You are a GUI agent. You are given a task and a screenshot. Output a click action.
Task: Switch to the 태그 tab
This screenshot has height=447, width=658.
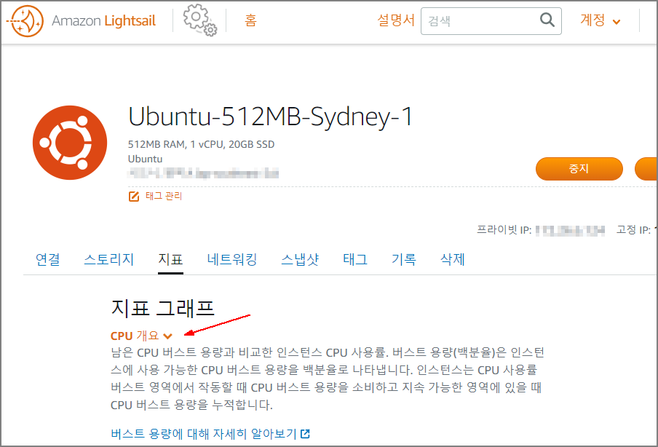point(355,259)
